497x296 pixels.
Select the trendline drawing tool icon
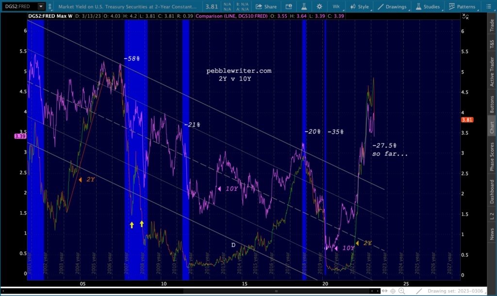tap(419, 291)
